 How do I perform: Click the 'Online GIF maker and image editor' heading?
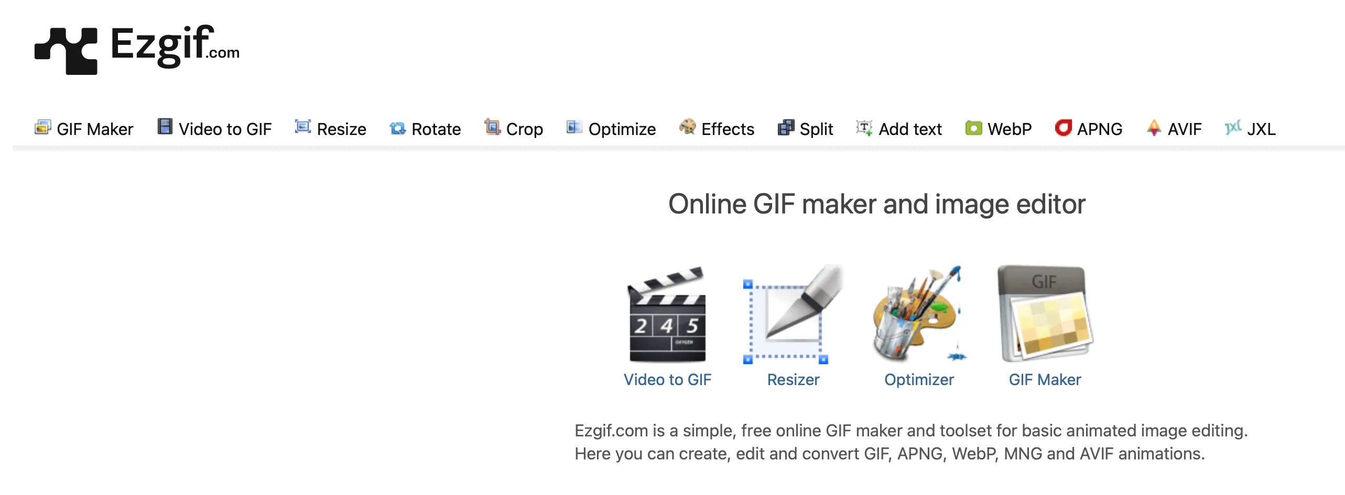[x=876, y=205]
